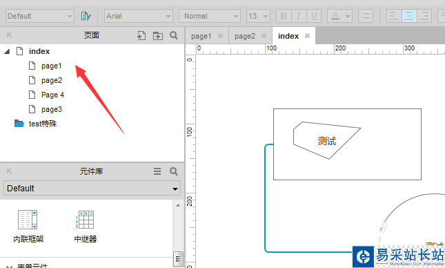Close the page2 tab
The height and width of the screenshot is (268, 445).
pos(264,36)
